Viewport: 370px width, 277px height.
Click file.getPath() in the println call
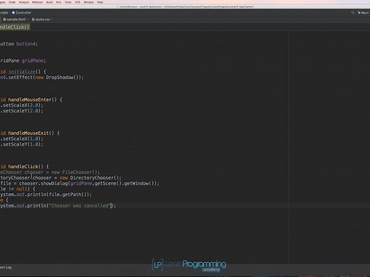(x=68, y=195)
